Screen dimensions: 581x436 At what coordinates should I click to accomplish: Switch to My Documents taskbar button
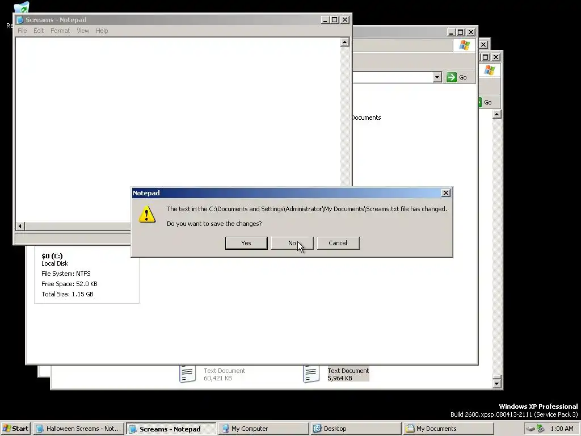449,429
